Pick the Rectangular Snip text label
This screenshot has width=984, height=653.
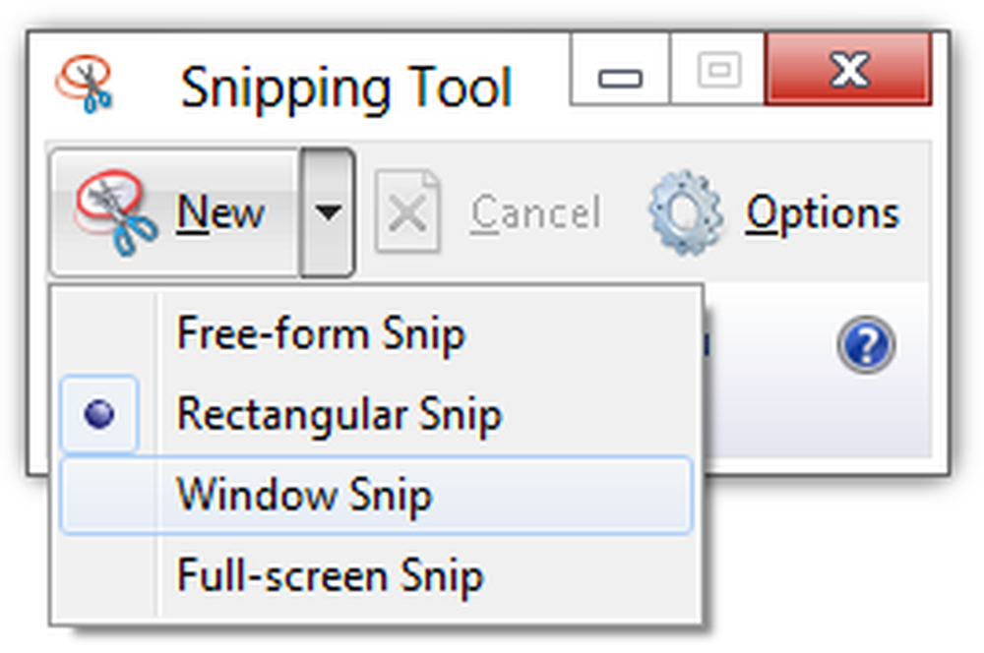pos(338,415)
